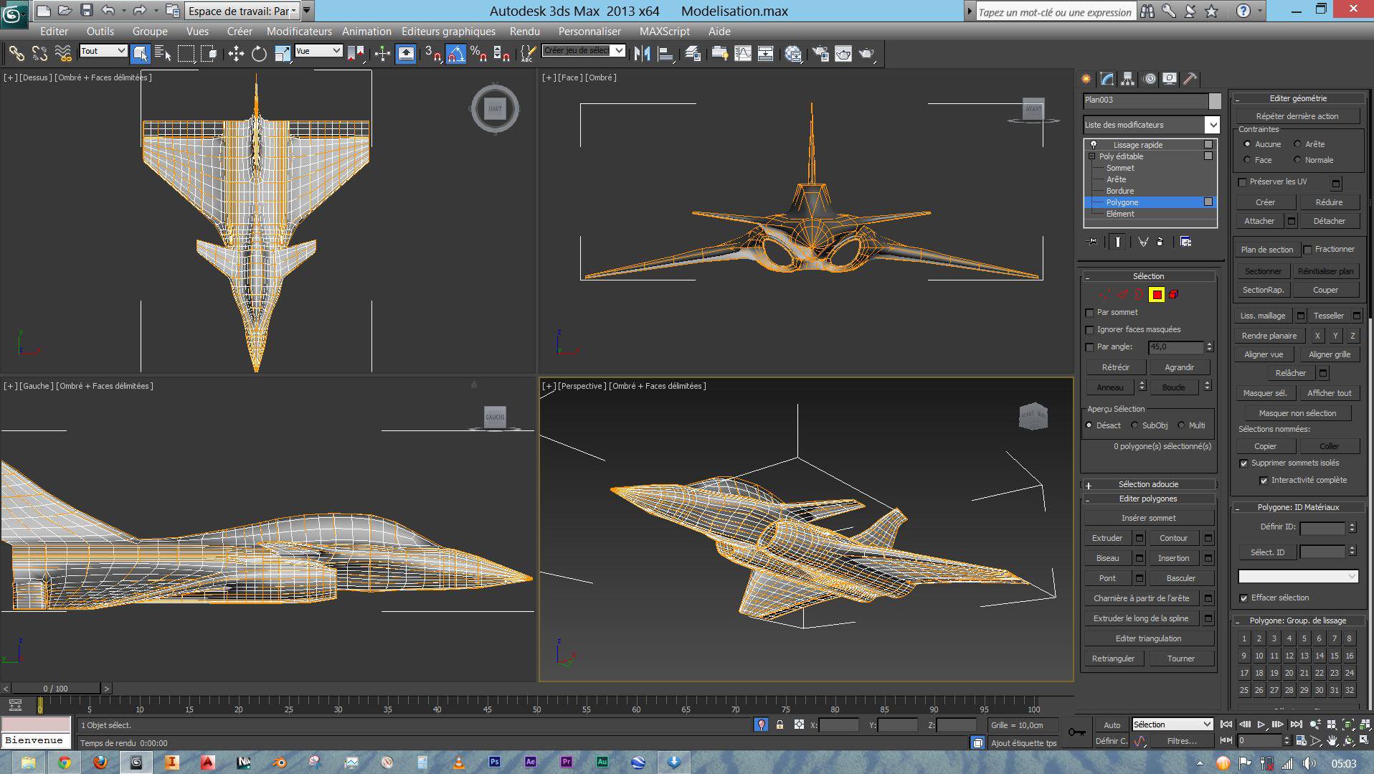The width and height of the screenshot is (1374, 774).
Task: Open the Hierarchy panel tab
Action: 1128,79
